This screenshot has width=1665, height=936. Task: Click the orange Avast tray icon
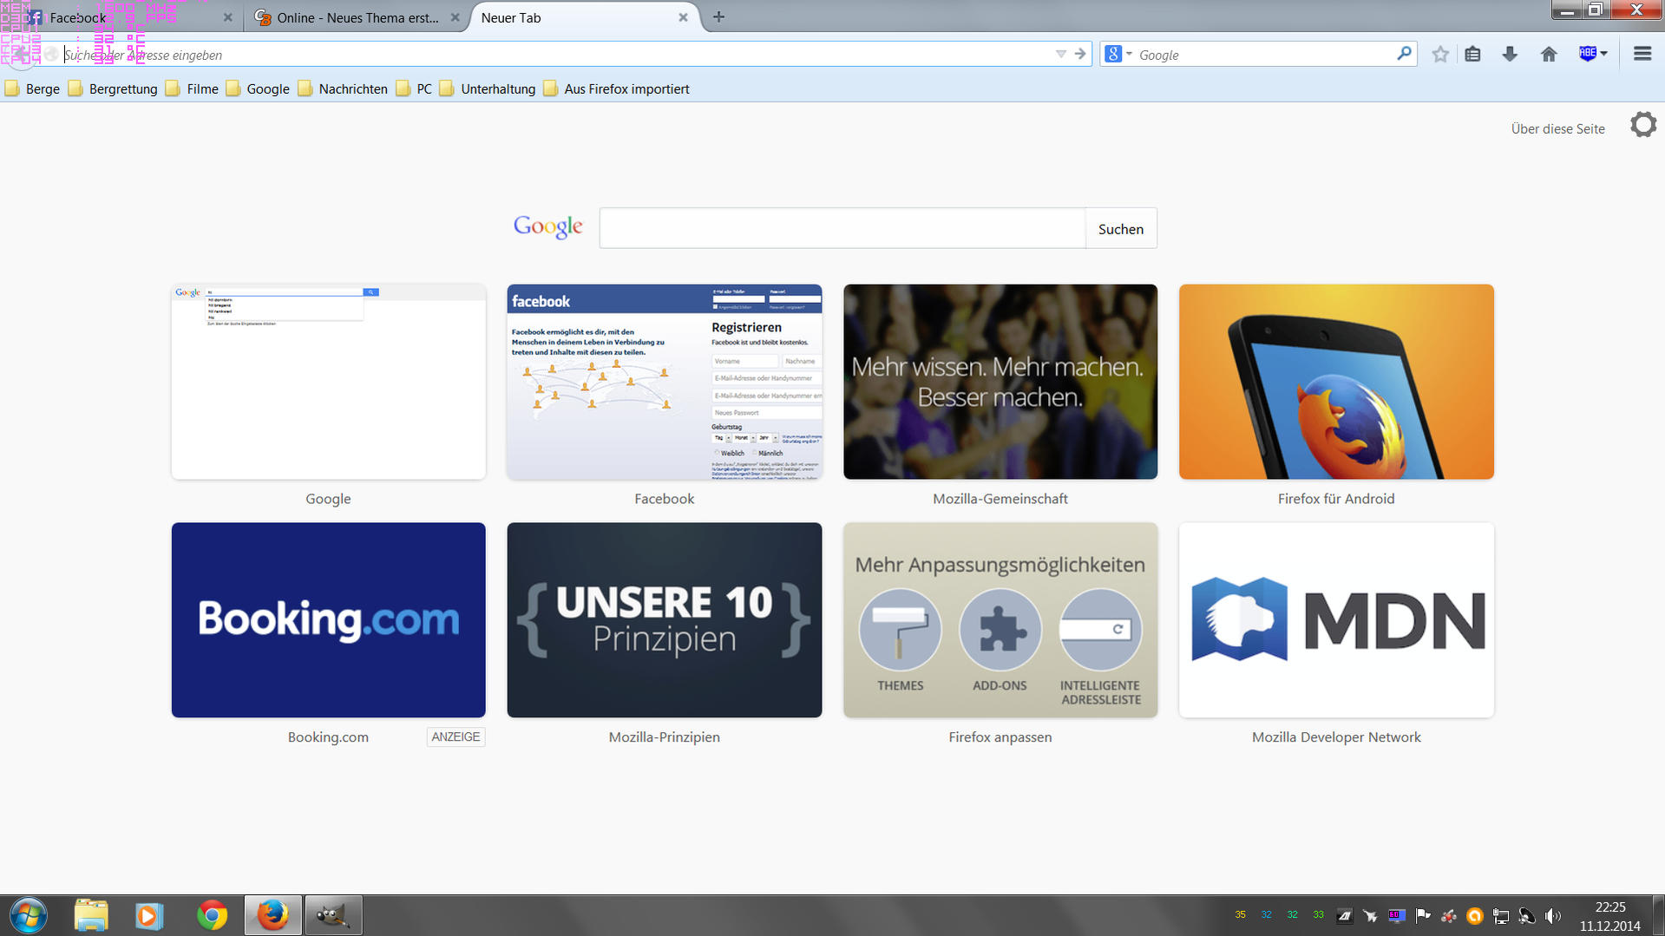coord(1474,915)
